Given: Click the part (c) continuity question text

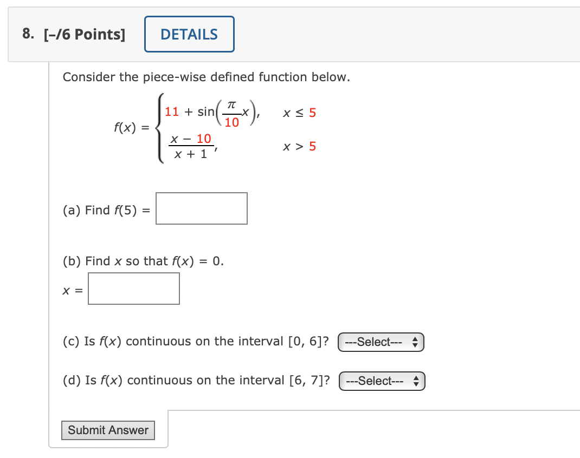Looking at the screenshot, I should point(196,341).
